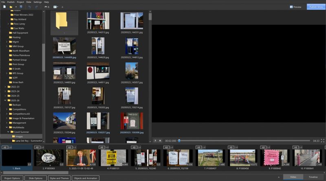Open the Publish menu

[11, 2]
